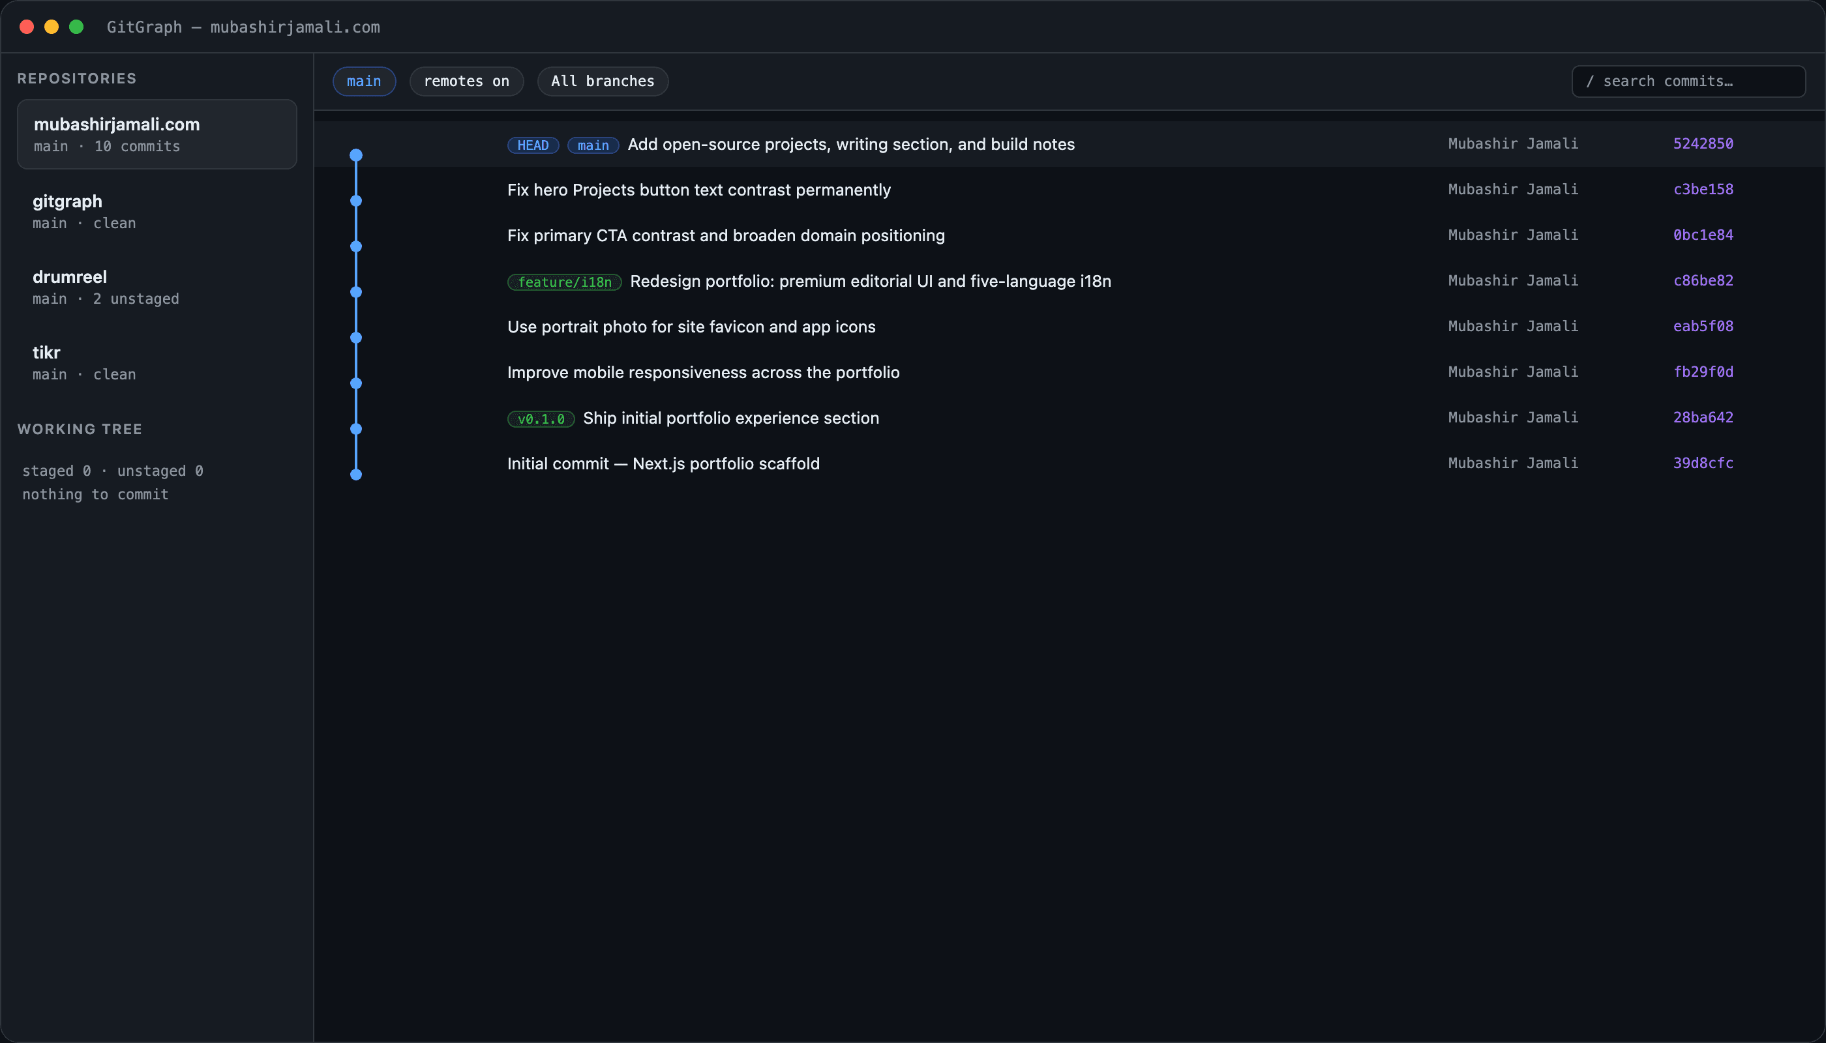This screenshot has height=1043, width=1826.
Task: Click commit hash c3be158
Action: tap(1703, 189)
